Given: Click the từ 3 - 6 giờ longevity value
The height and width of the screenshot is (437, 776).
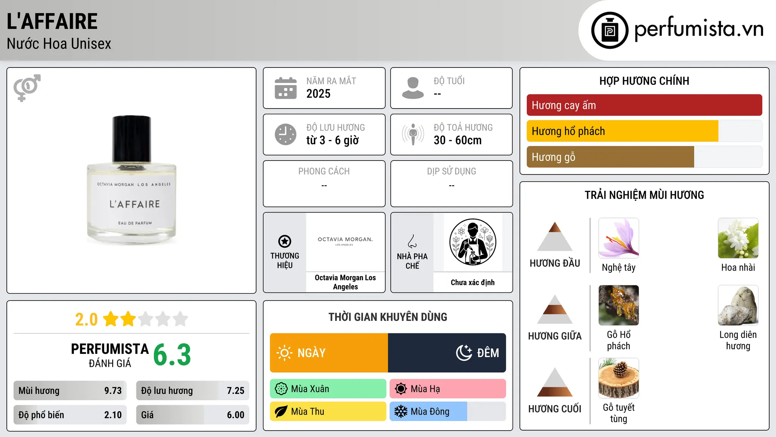Looking at the screenshot, I should click(332, 140).
